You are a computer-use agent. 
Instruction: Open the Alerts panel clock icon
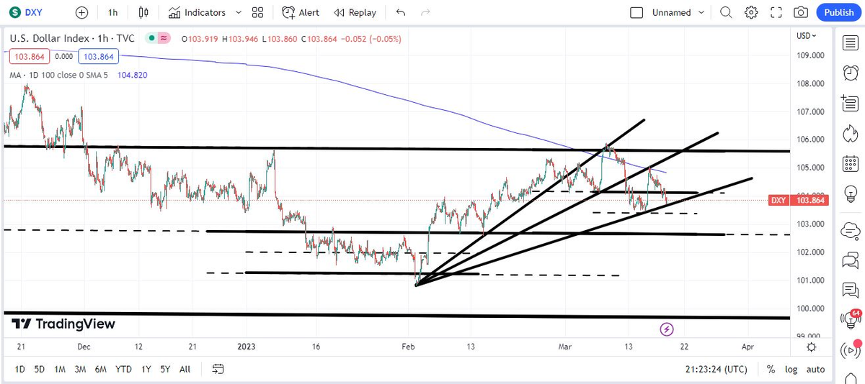coord(851,73)
